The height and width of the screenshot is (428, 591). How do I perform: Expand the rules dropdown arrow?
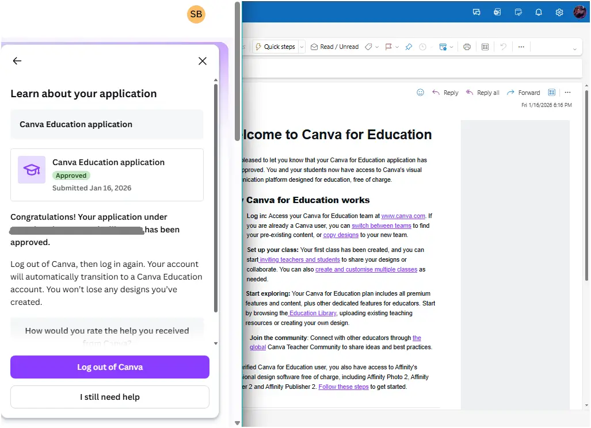(452, 47)
